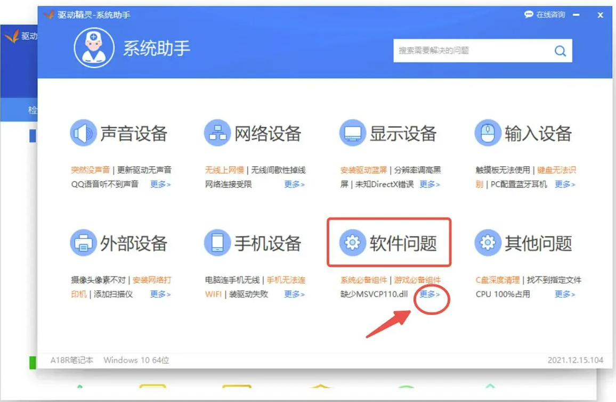Viewport: 616px width, 402px height.
Task: Click the system assistant doctor avatar
Action: pos(94,47)
